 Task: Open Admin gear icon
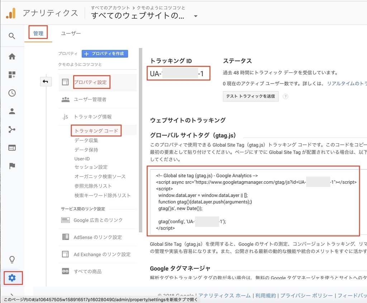pos(12,278)
